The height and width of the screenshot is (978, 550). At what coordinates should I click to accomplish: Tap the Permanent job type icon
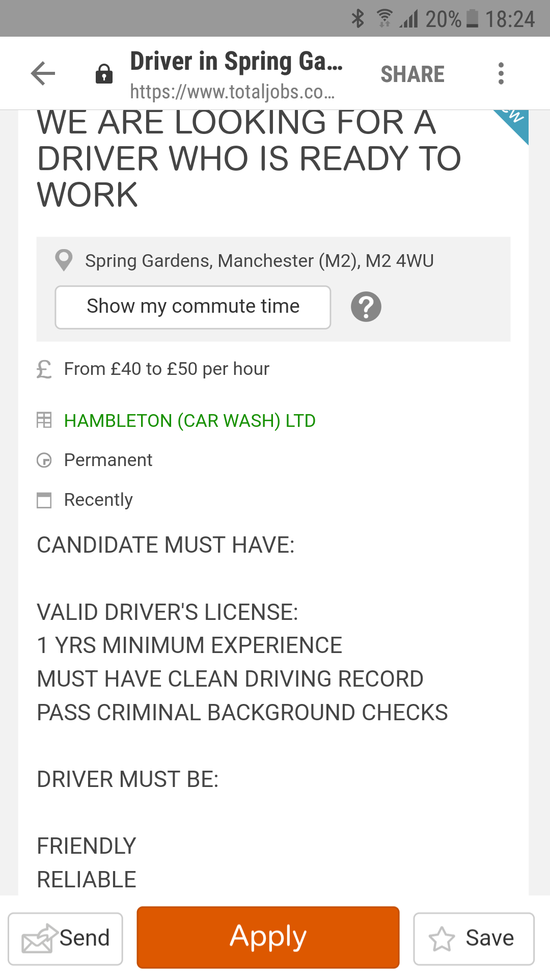[44, 460]
